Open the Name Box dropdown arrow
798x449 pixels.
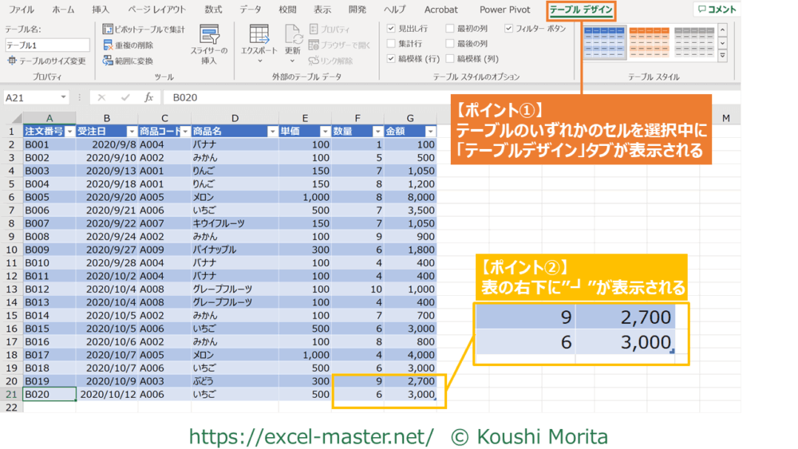[63, 97]
